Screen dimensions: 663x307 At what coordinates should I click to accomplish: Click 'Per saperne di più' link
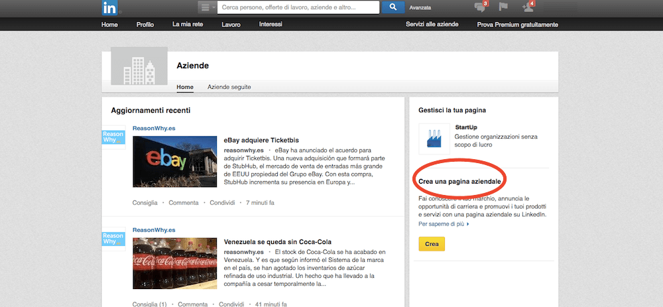pyautogui.click(x=444, y=223)
